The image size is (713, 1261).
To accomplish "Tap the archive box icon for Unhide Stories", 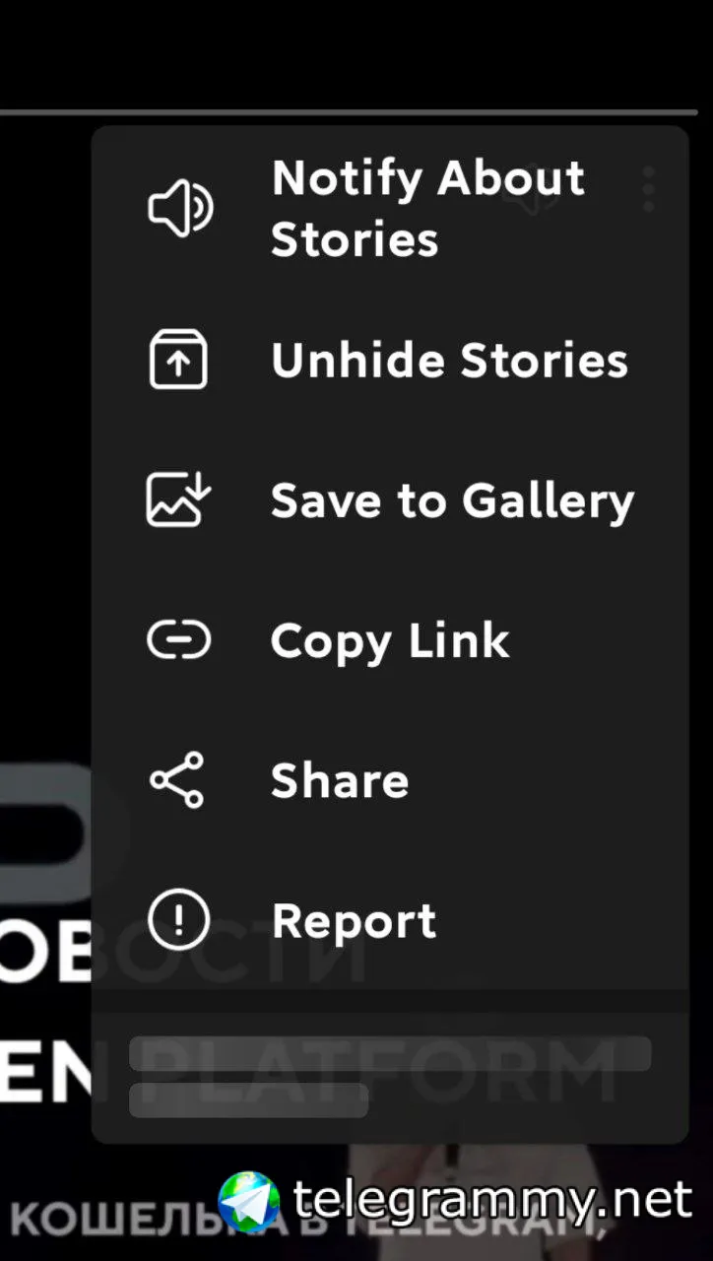I will tap(178, 360).
